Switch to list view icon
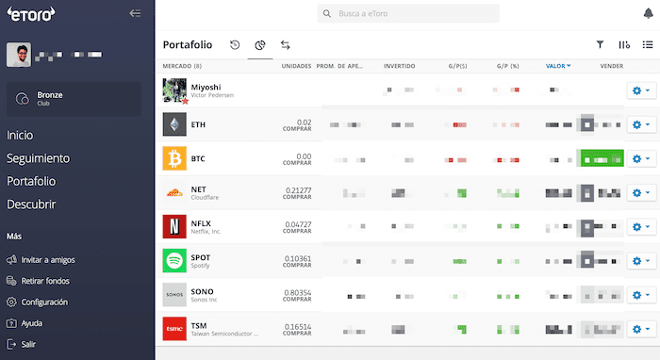This screenshot has width=660, height=360. pos(648,44)
